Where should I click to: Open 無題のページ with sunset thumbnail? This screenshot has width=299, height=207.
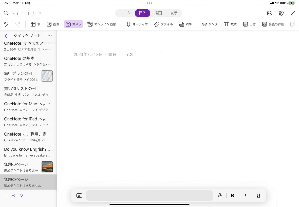pyautogui.click(x=28, y=167)
